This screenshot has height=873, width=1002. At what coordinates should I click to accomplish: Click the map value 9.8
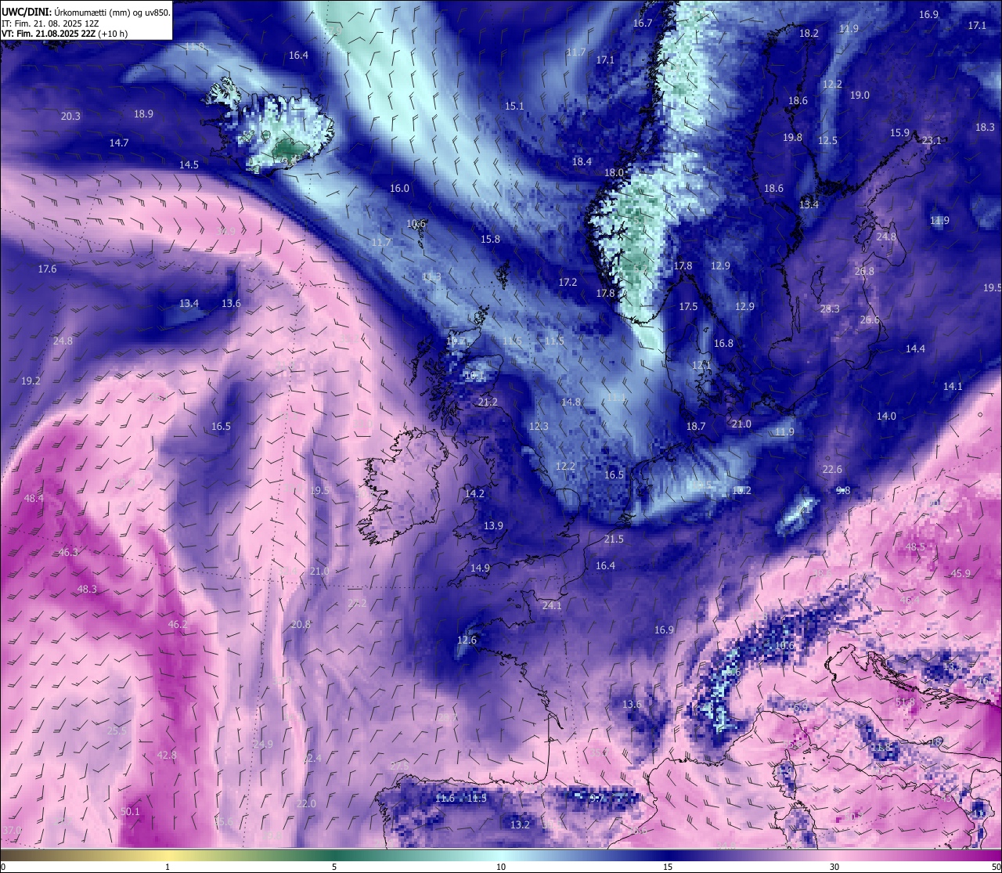coord(843,490)
